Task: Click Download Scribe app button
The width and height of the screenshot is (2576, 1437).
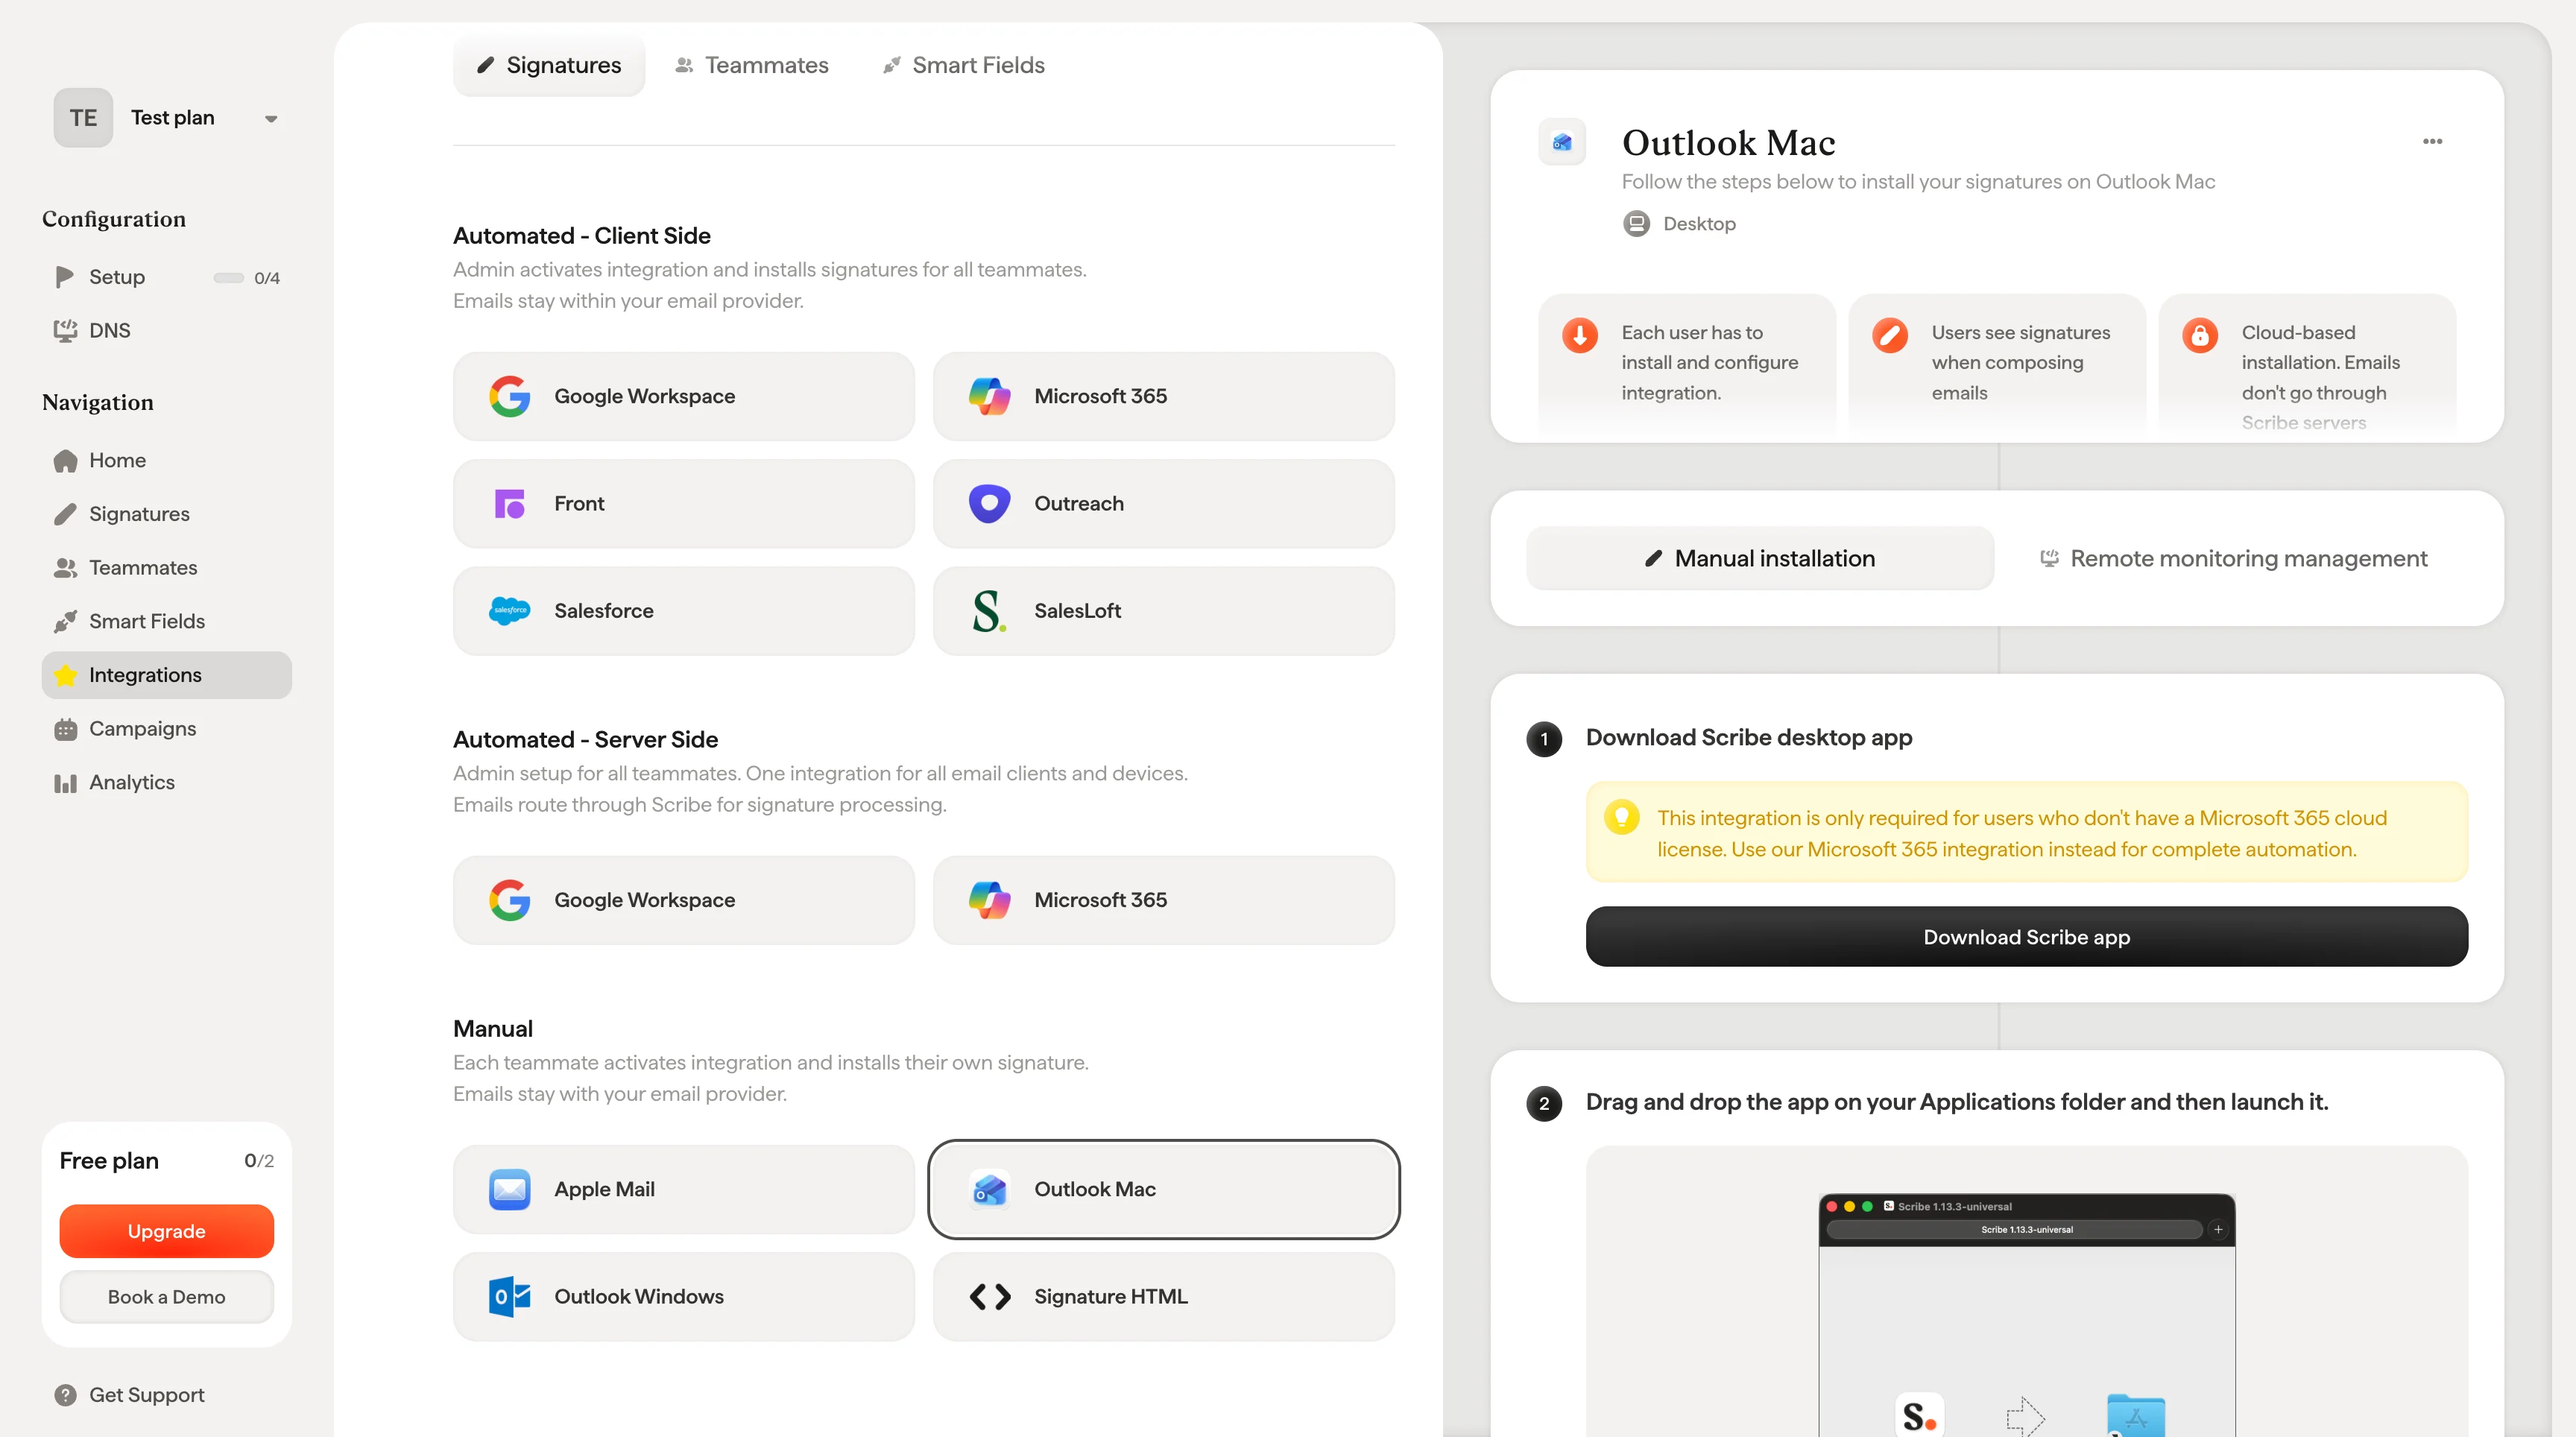Action: 2026,937
